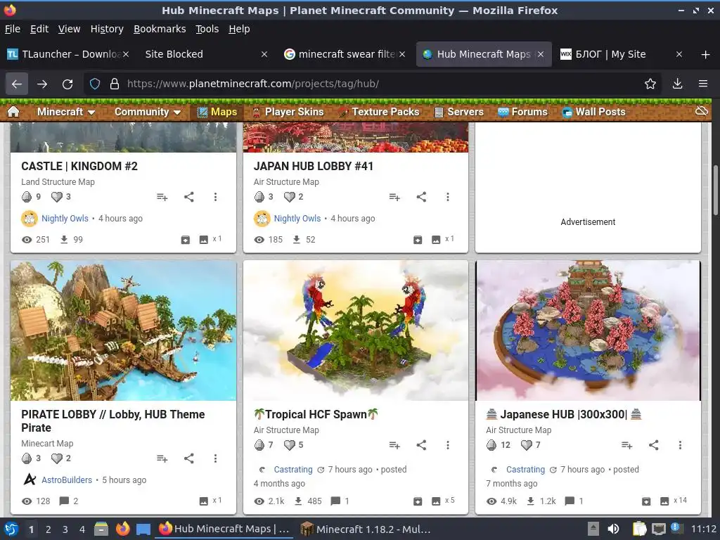Open the Player Skins section

click(x=288, y=112)
